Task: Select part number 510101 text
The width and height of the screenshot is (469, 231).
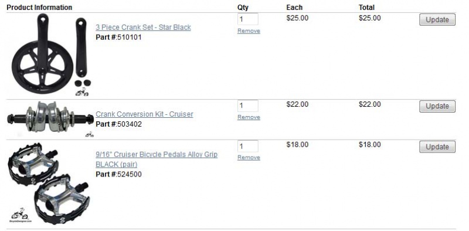Action: [x=129, y=38]
